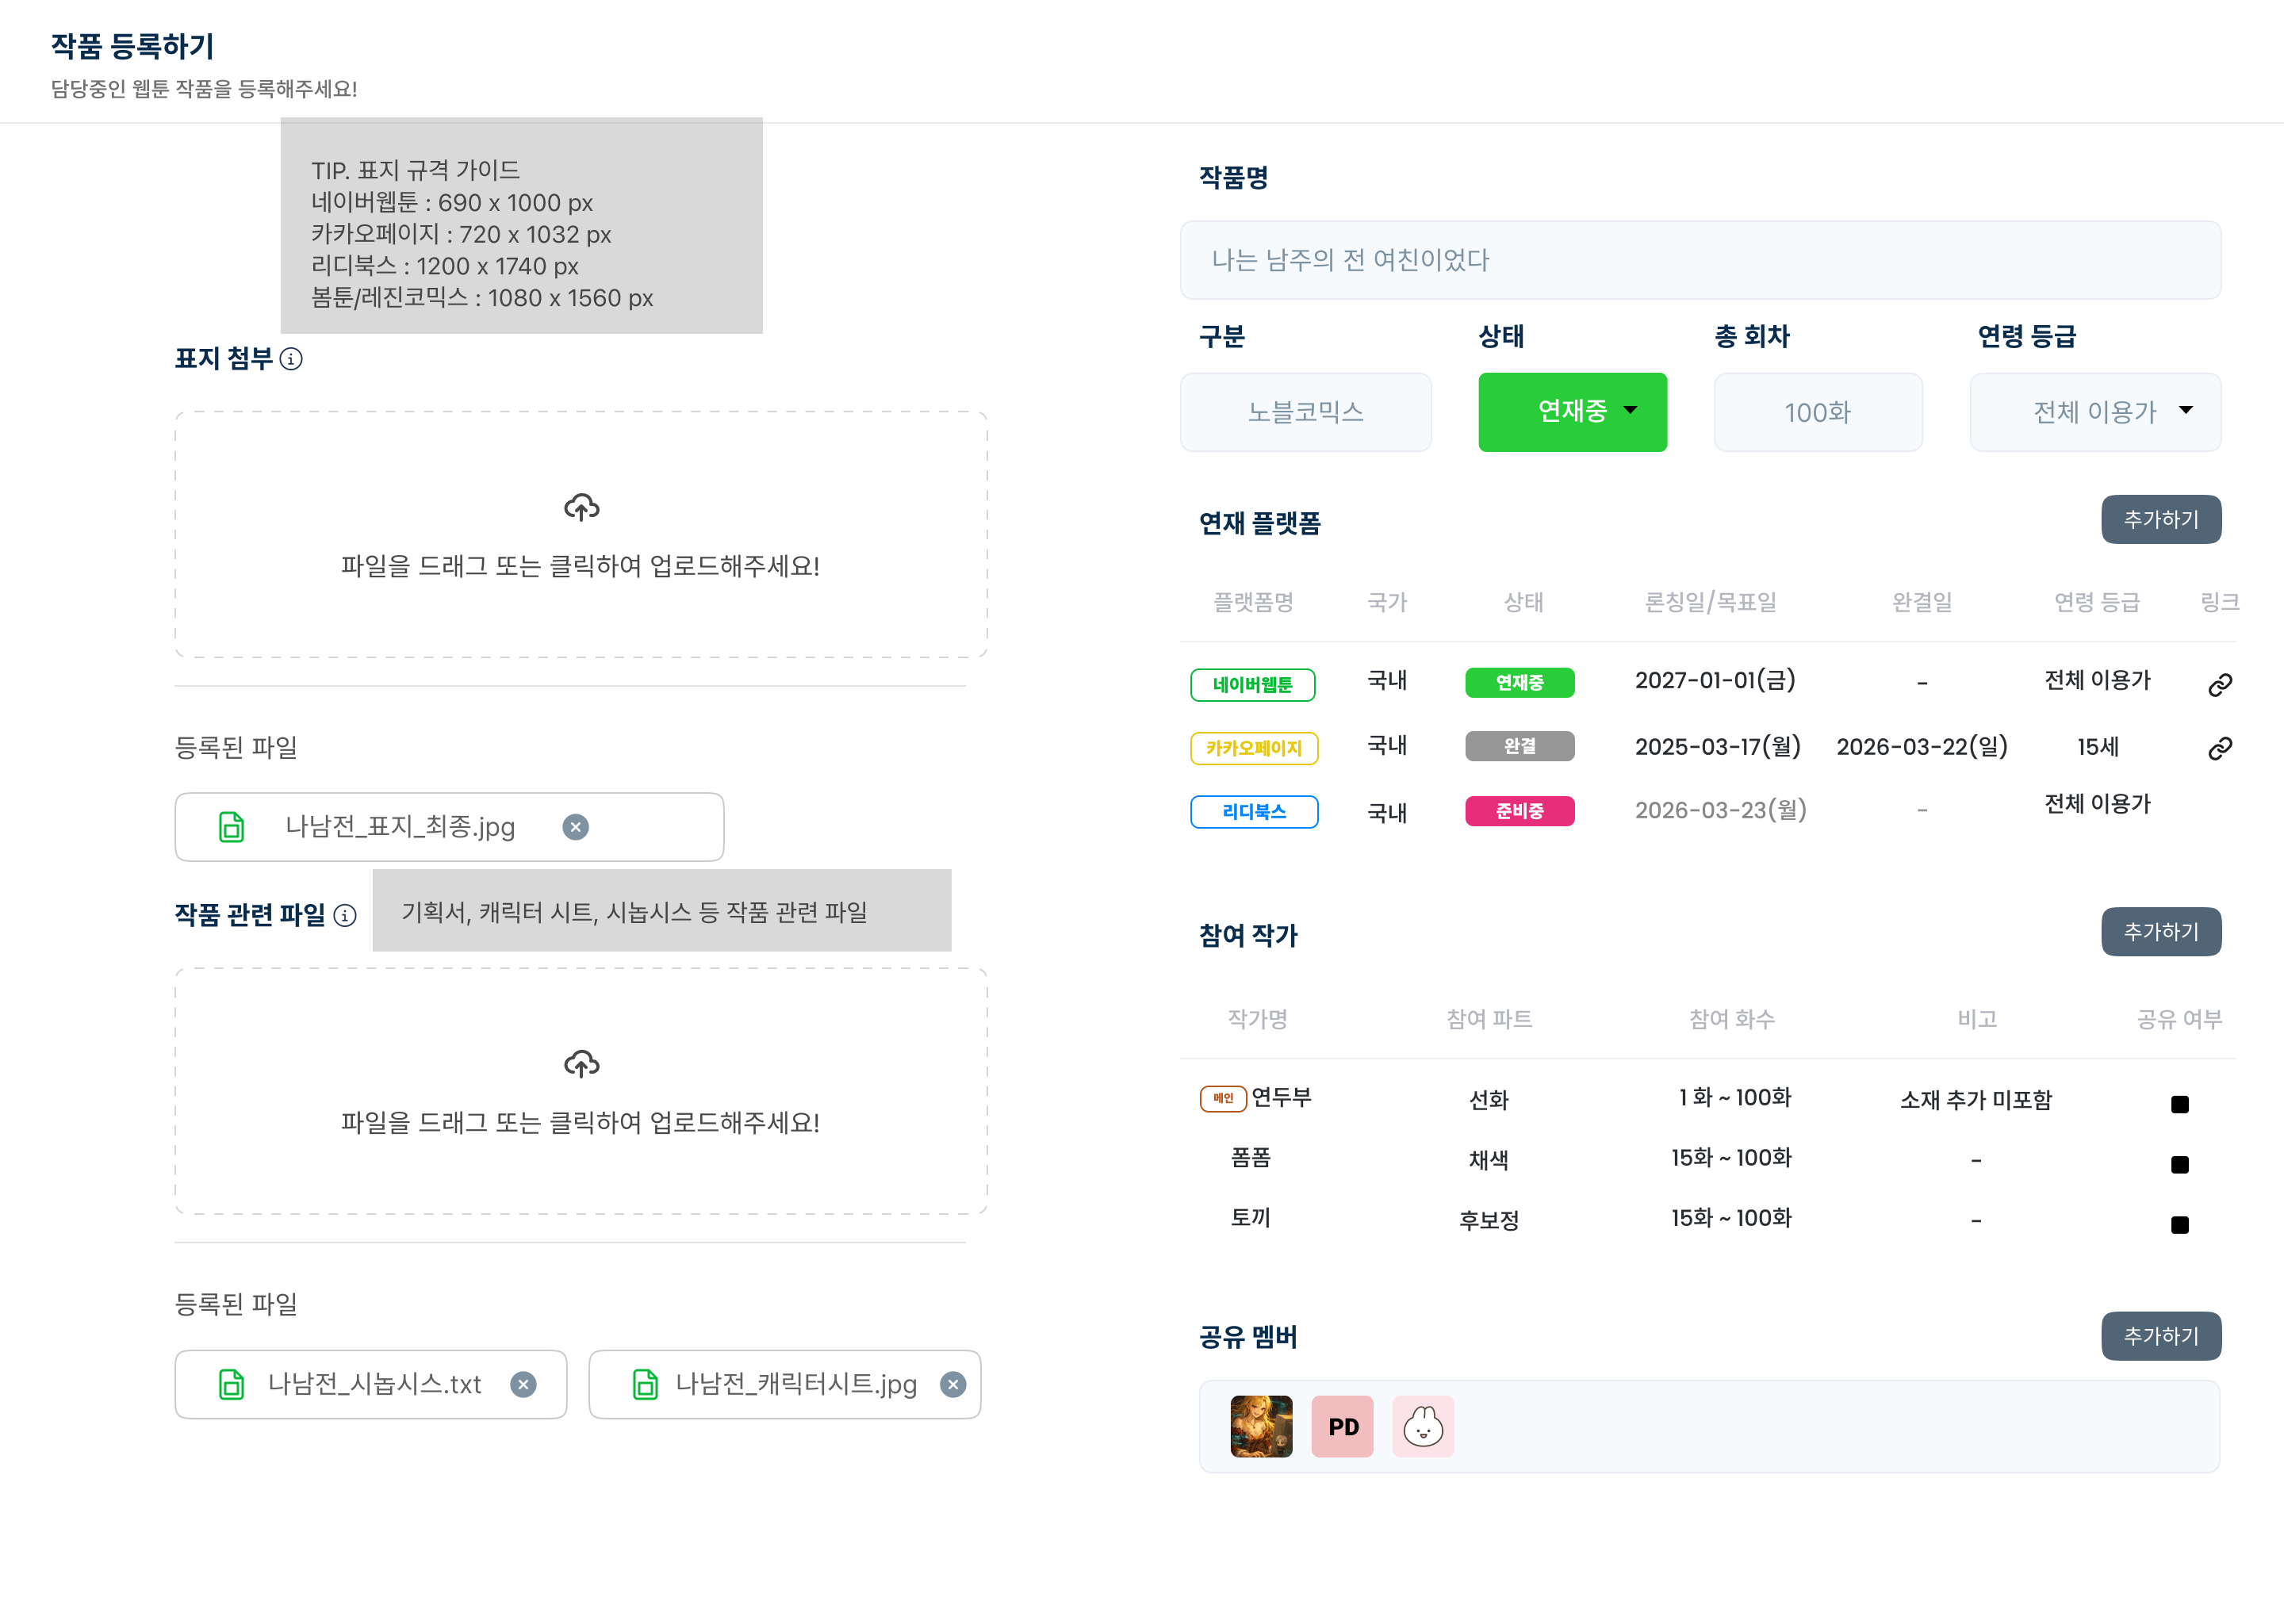
Task: Click the cover upload cloud icon
Action: pyautogui.click(x=581, y=508)
